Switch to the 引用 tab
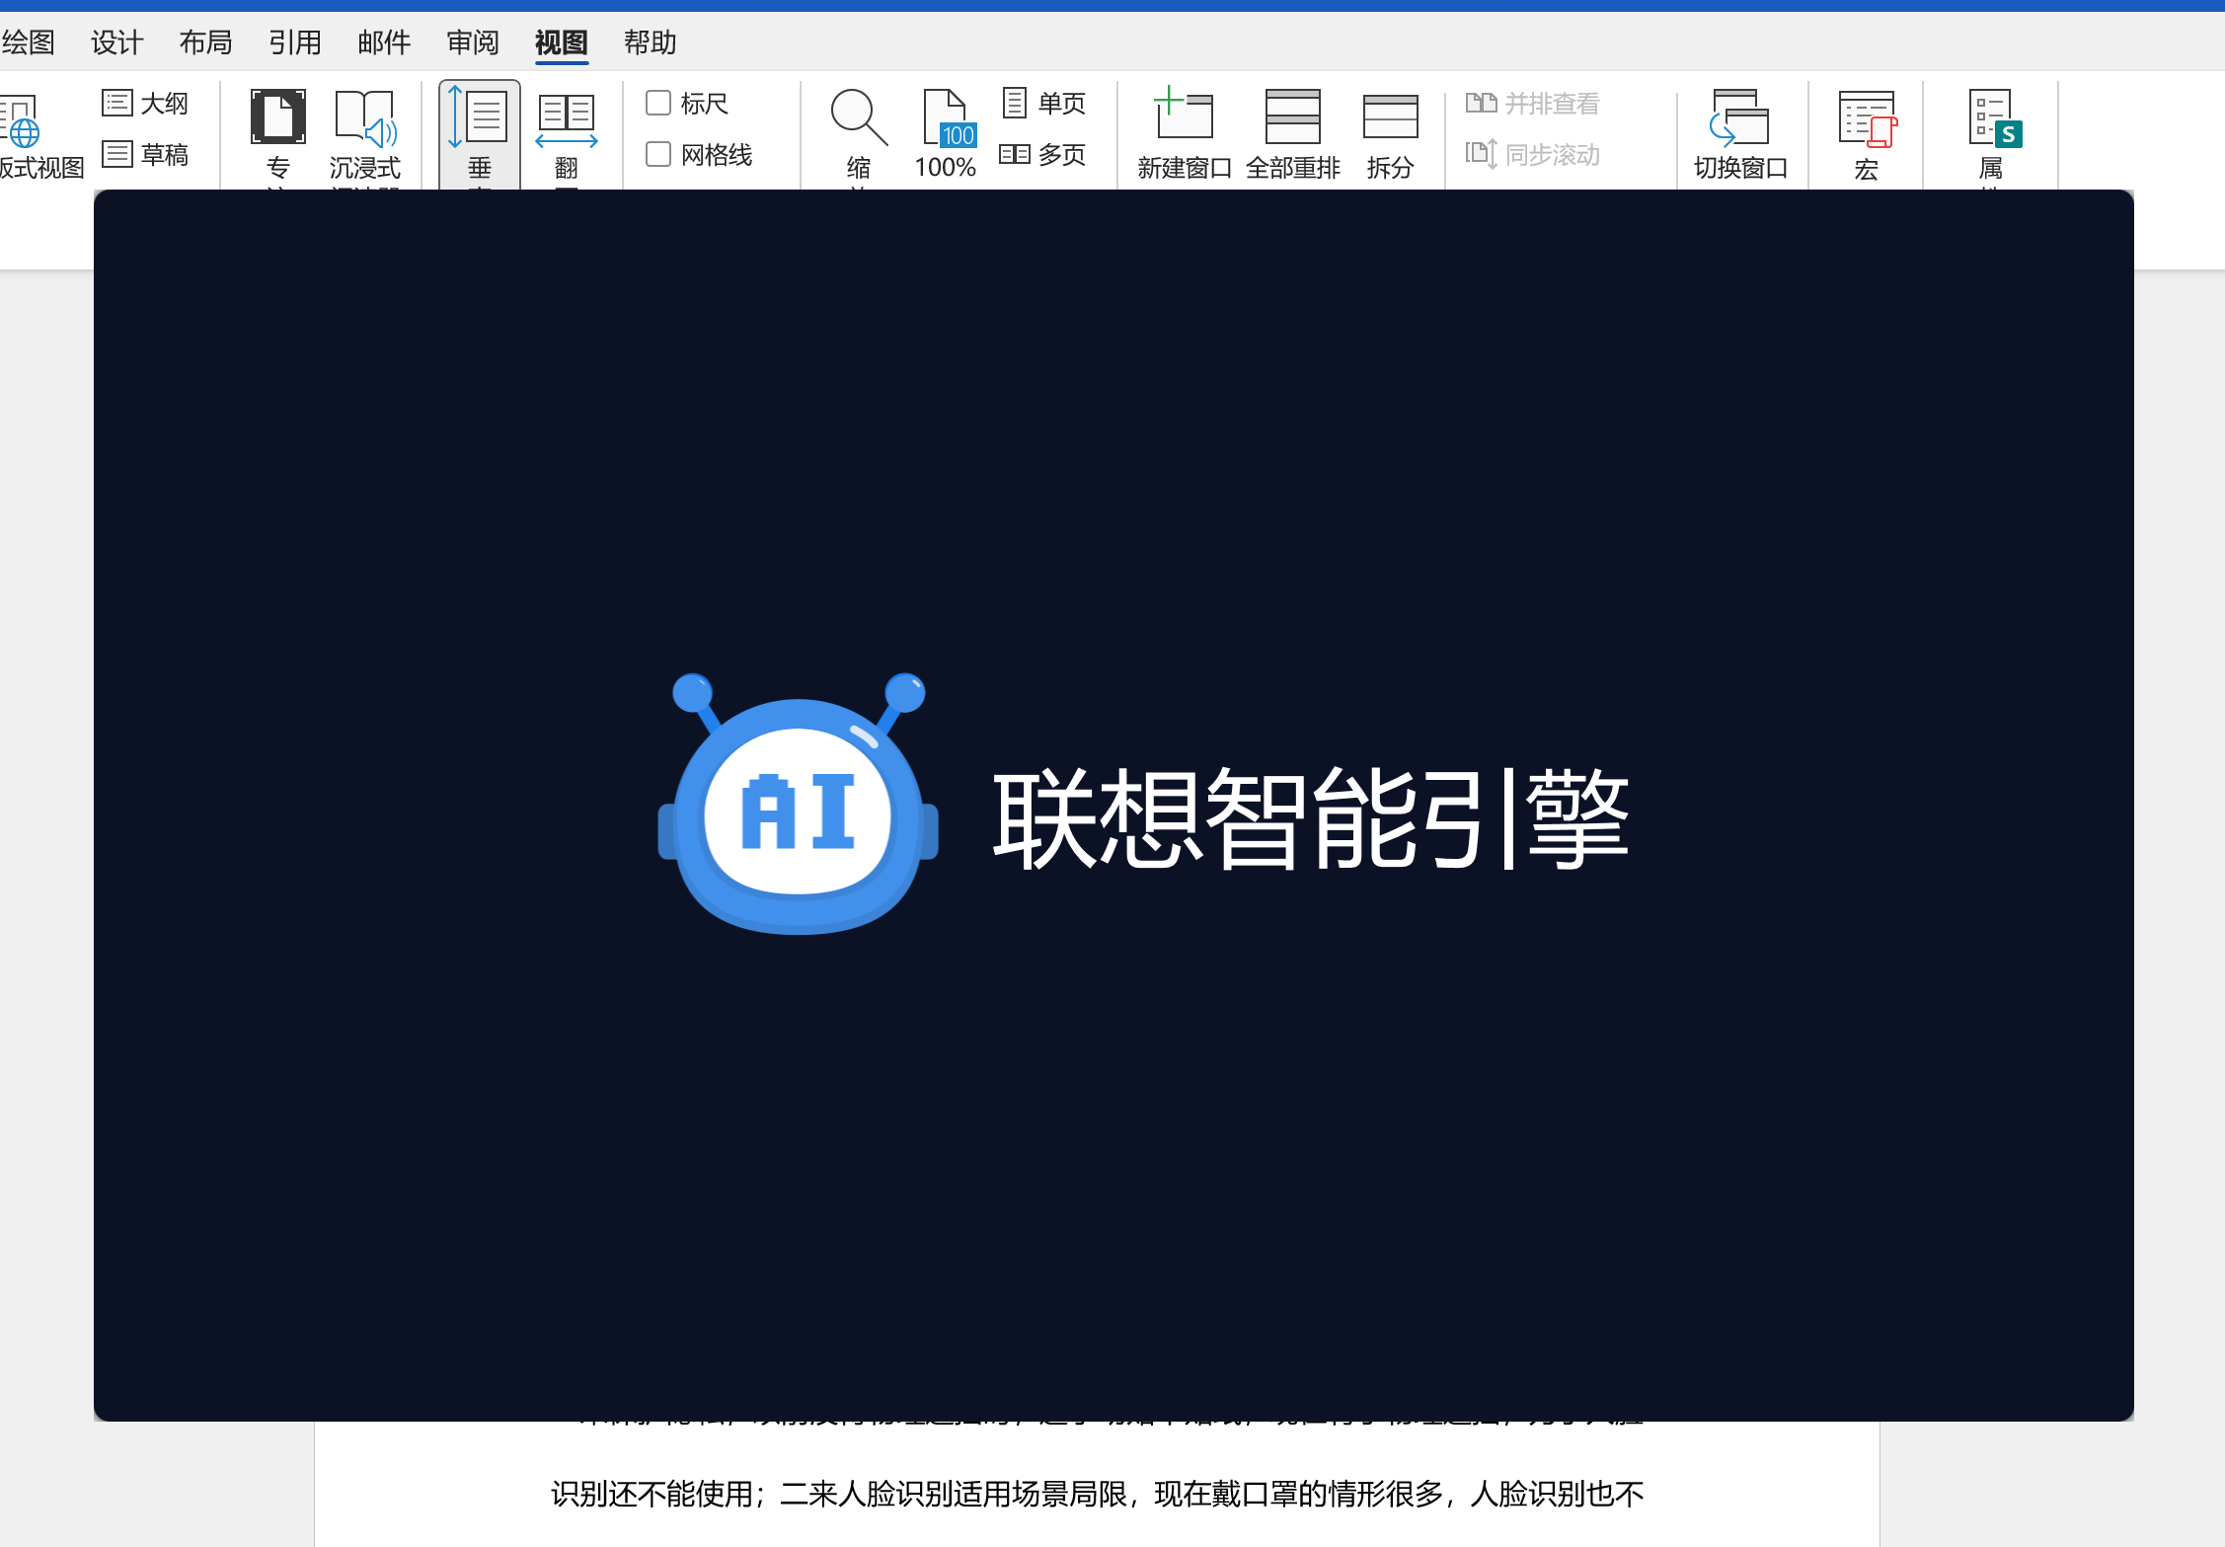This screenshot has height=1547, width=2225. click(x=294, y=42)
